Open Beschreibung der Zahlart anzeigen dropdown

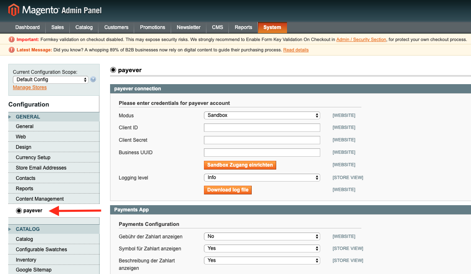262,260
